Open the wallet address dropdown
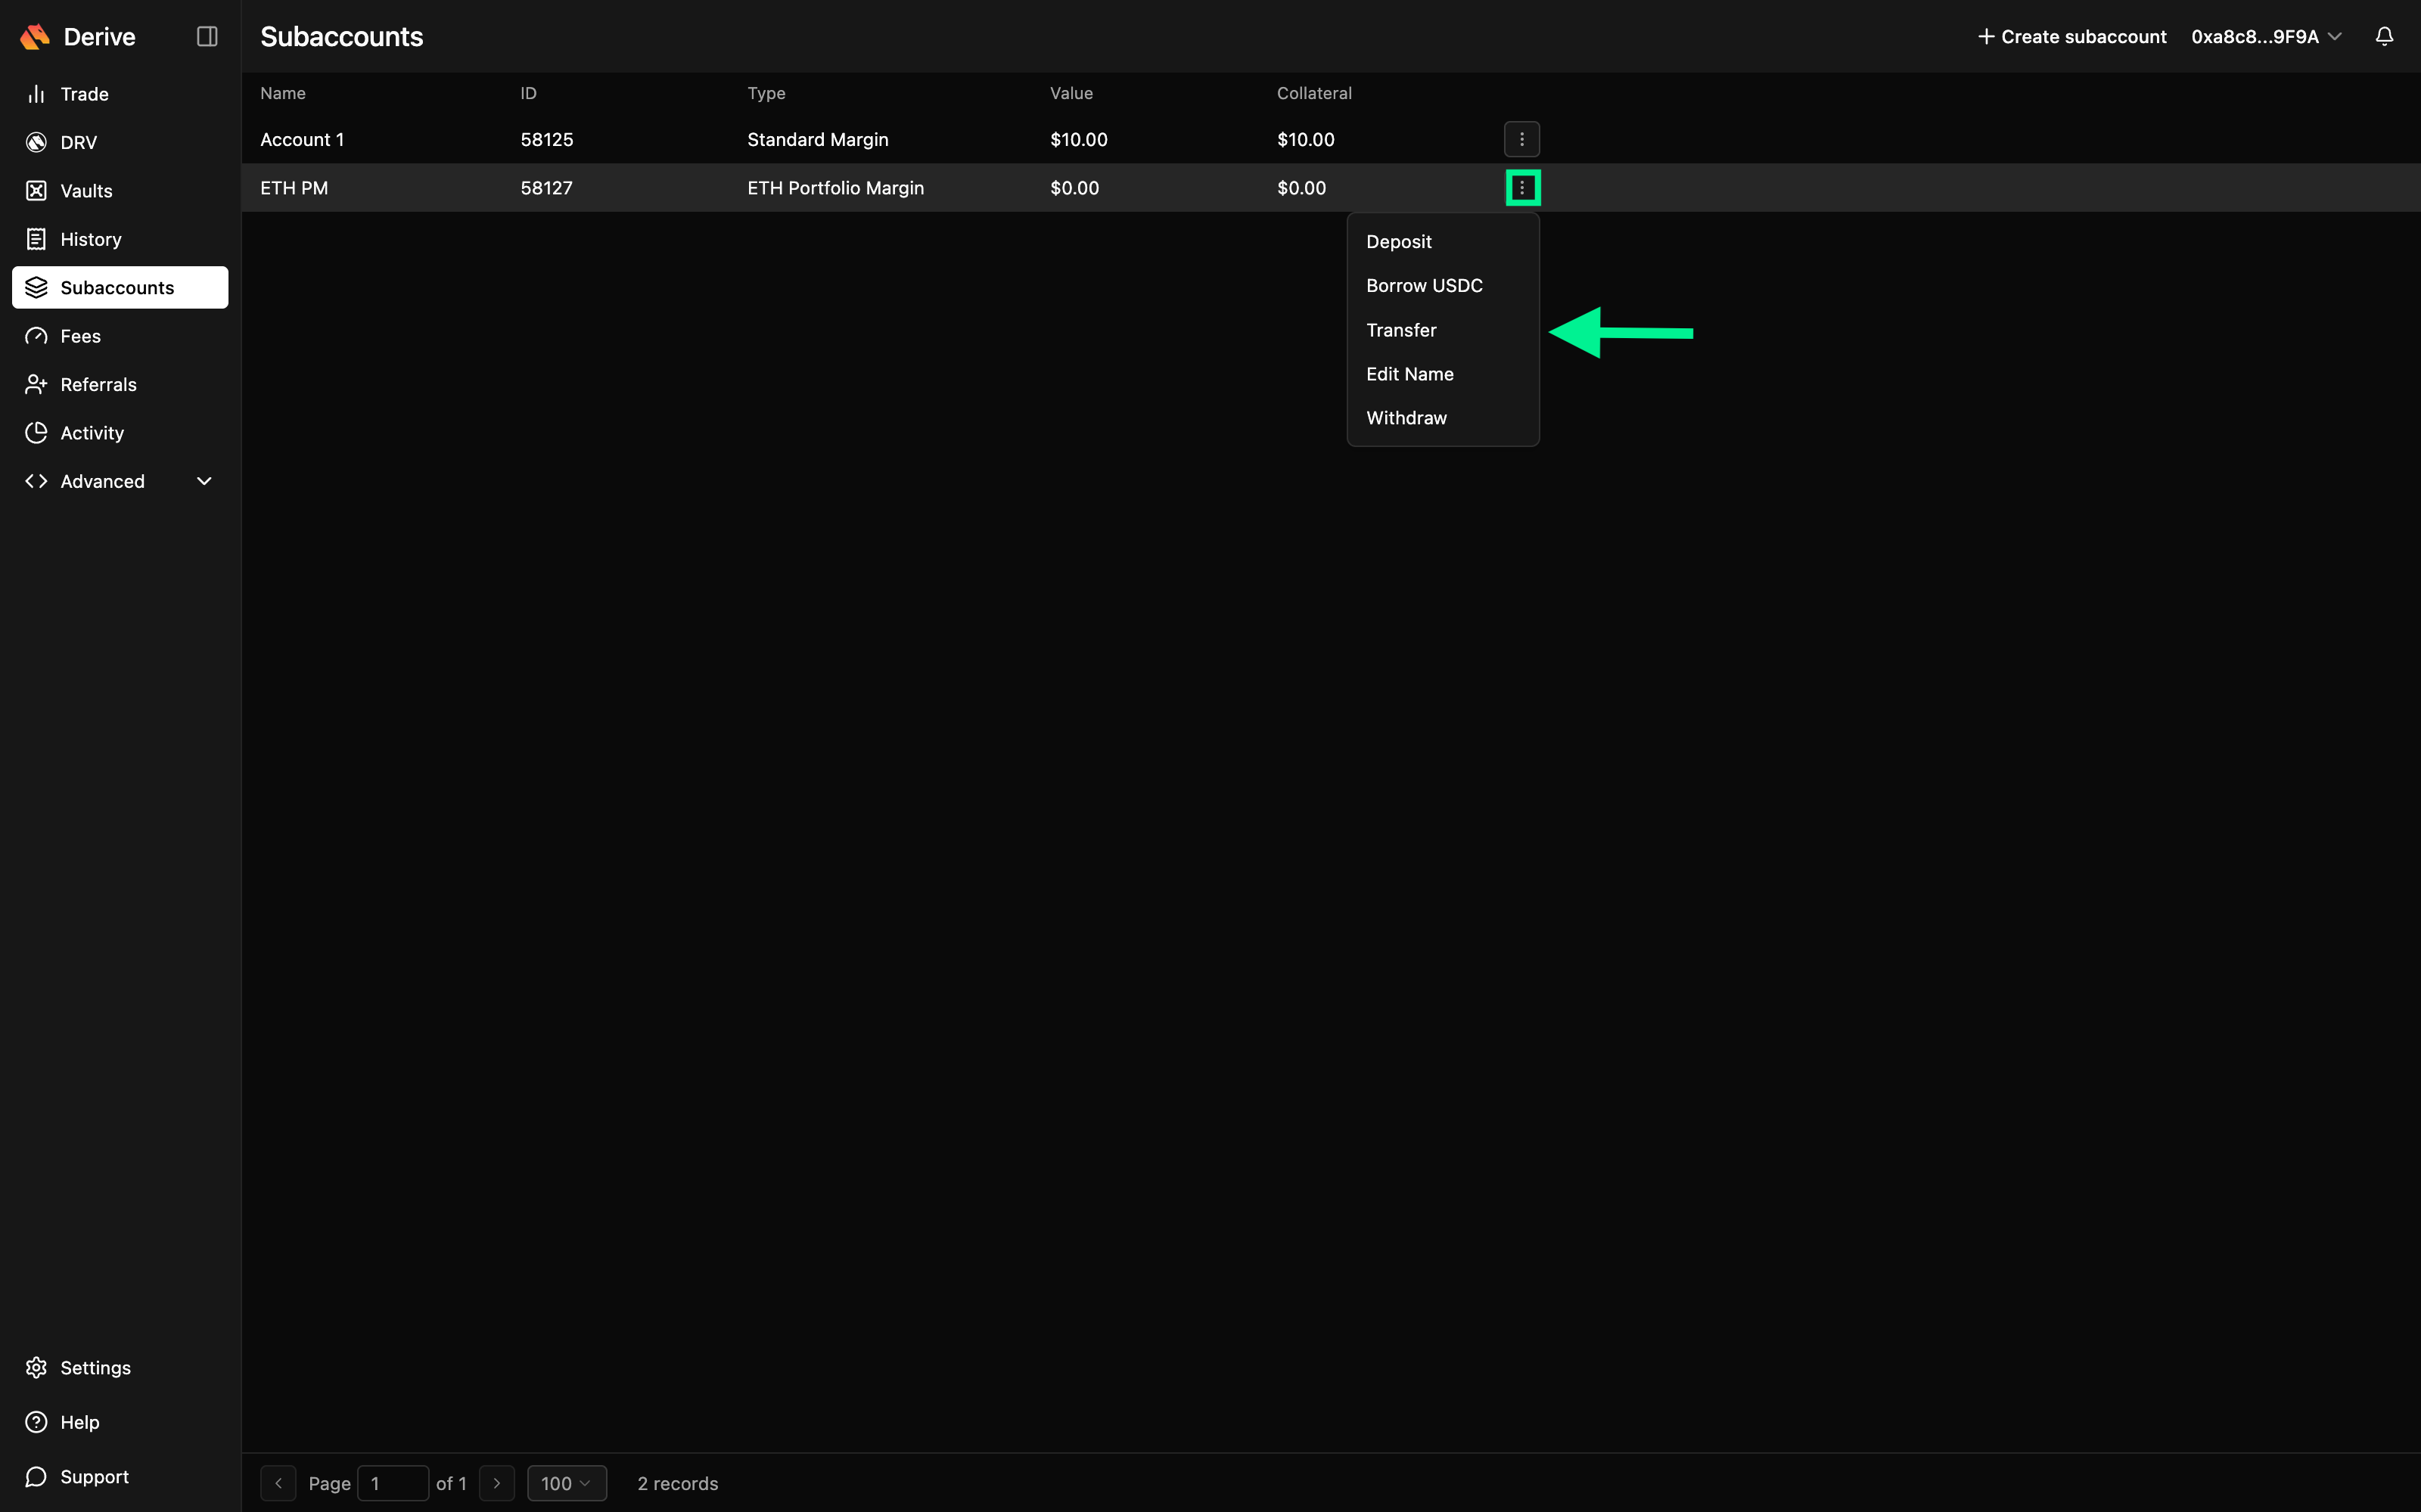The image size is (2421, 1512). pyautogui.click(x=2266, y=37)
